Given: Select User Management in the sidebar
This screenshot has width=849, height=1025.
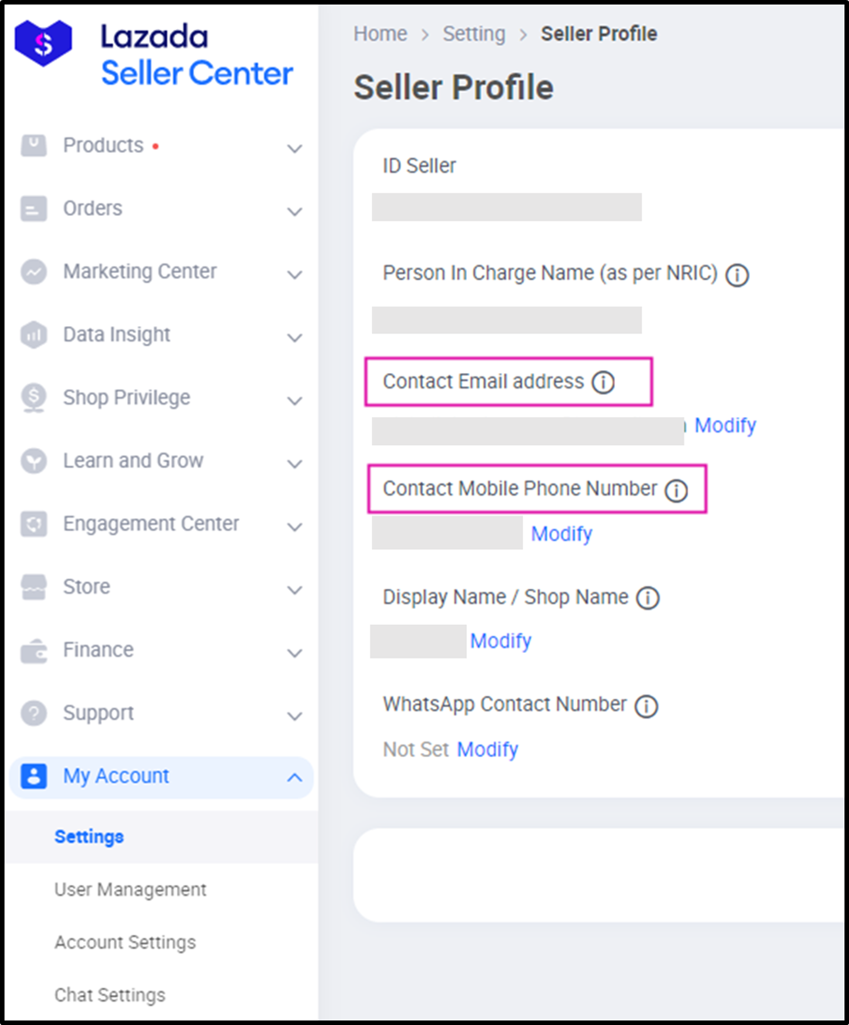Looking at the screenshot, I should pyautogui.click(x=130, y=890).
